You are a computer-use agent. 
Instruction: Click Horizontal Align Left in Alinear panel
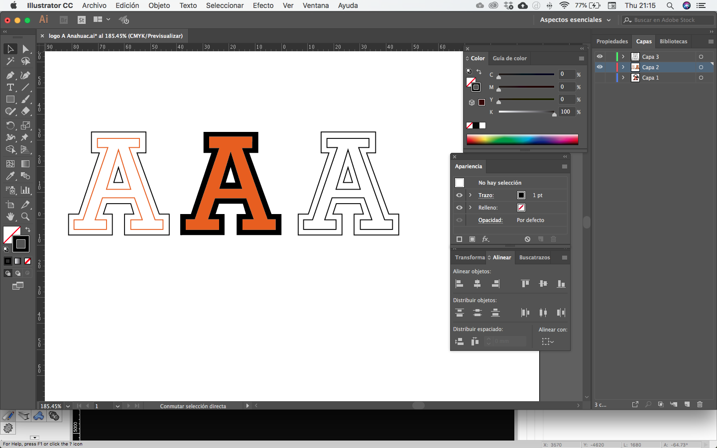click(460, 284)
